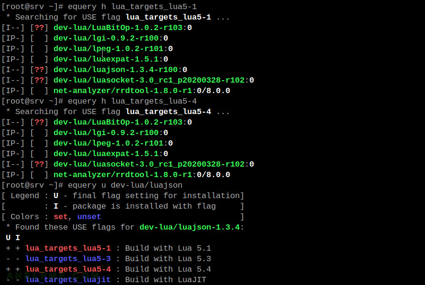The height and width of the screenshot is (285, 425).
Task: Click 'dev-lua/luaexpat-1.5.1' in the lua5-4 results
Action: [x=106, y=154]
